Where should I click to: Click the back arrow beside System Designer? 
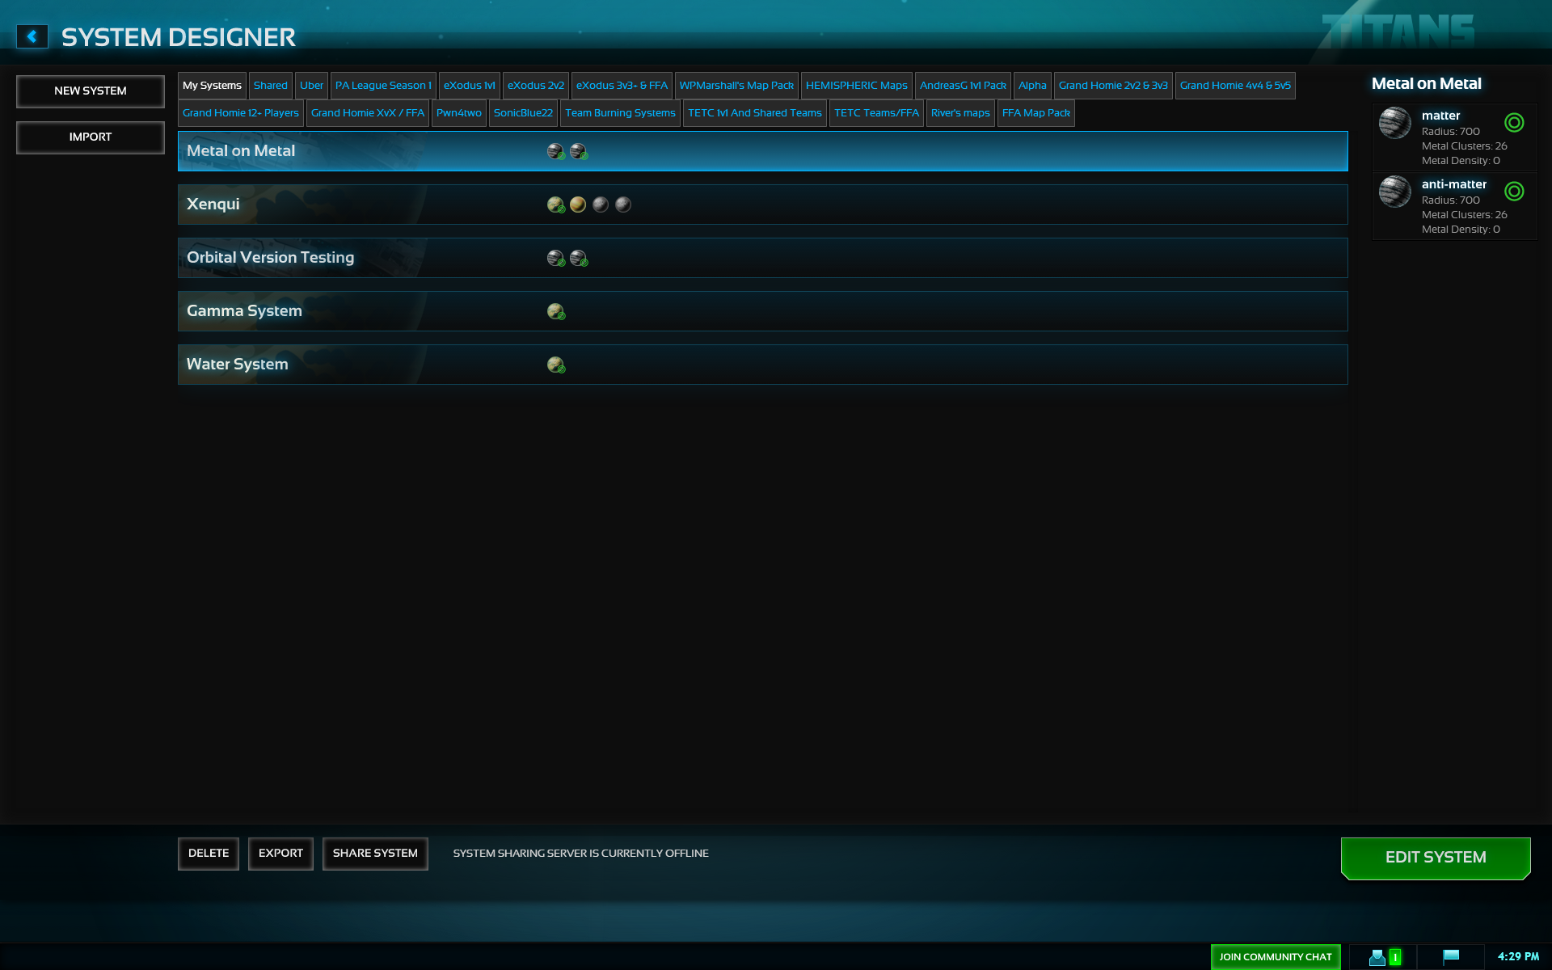(32, 36)
